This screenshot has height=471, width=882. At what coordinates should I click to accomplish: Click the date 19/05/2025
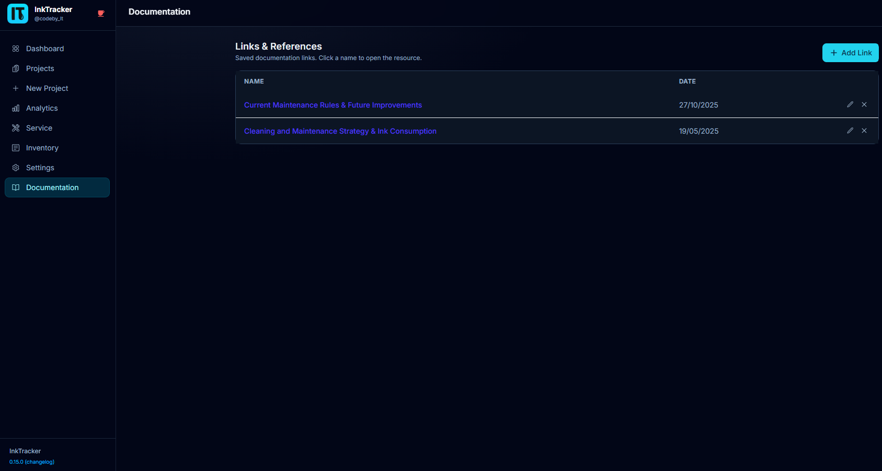698,131
